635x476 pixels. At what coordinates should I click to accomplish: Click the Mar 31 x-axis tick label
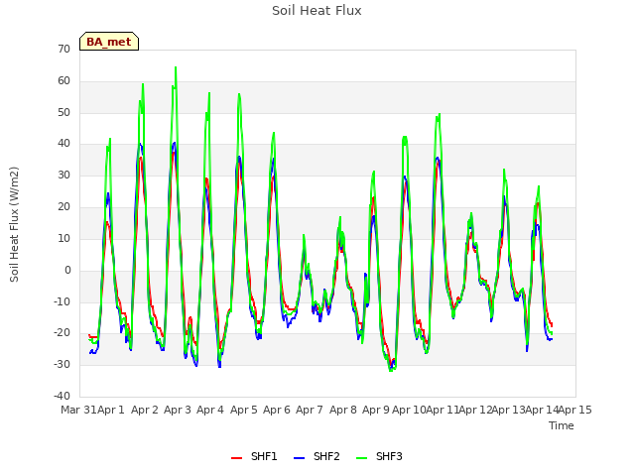[78, 410]
